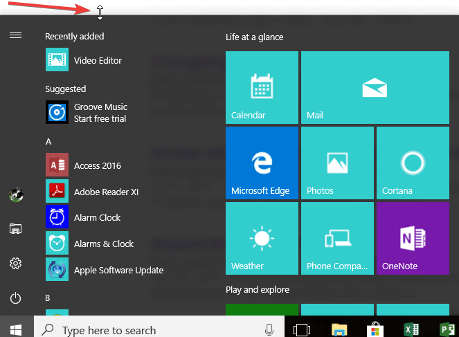This screenshot has height=337, width=459.
Task: Launch Microsoft Edge tile
Action: click(262, 163)
